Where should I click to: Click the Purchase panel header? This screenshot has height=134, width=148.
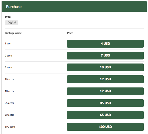pyautogui.click(x=74, y=6)
